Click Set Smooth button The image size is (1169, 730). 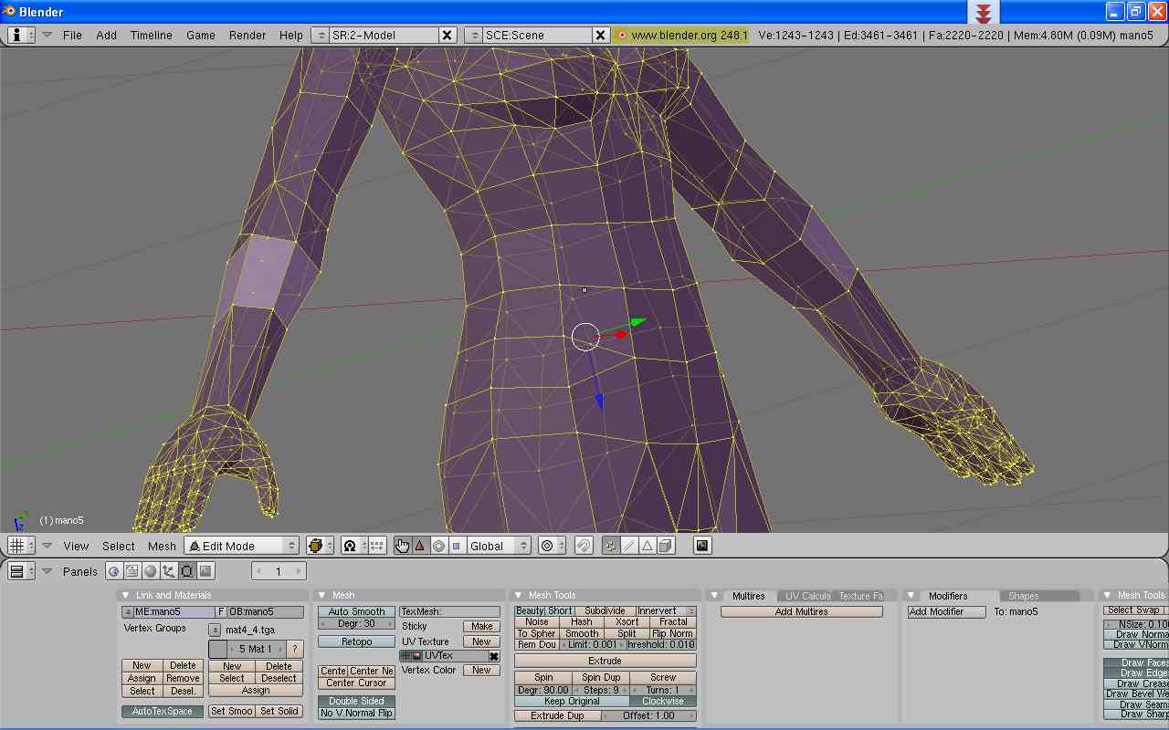tap(231, 711)
